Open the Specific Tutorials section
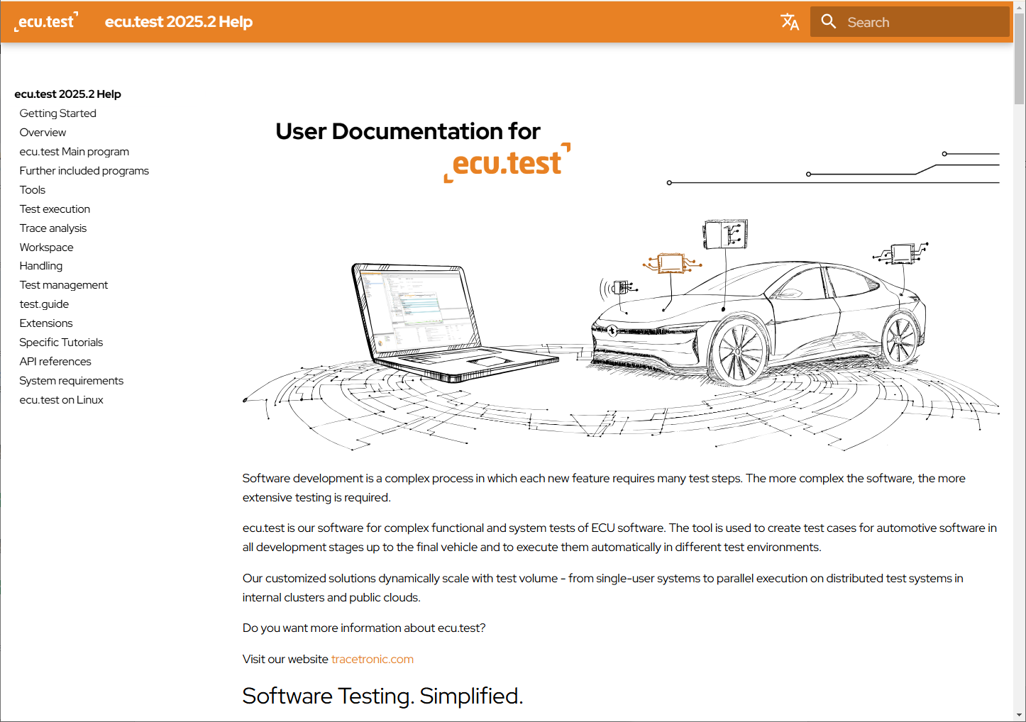 [x=61, y=342]
